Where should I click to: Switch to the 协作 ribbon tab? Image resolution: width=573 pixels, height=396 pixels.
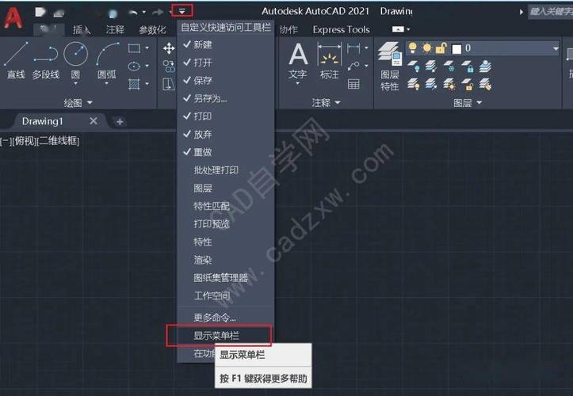point(288,29)
